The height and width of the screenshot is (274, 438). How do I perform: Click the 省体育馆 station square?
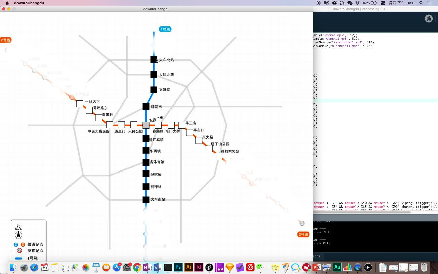[146, 162]
